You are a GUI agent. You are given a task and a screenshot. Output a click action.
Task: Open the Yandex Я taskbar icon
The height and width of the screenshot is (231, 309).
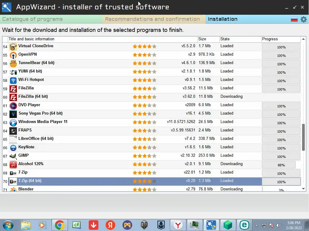click(110, 225)
